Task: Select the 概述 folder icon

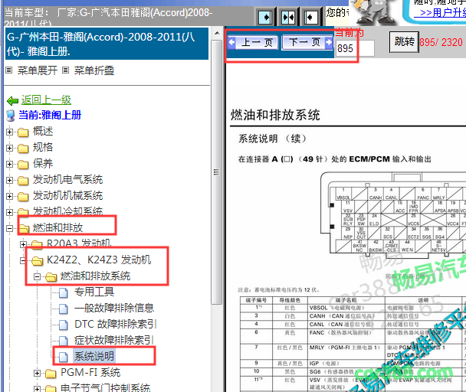Action: (23, 132)
